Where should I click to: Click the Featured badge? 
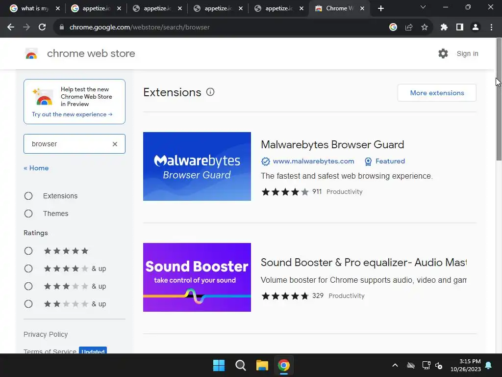click(x=385, y=161)
